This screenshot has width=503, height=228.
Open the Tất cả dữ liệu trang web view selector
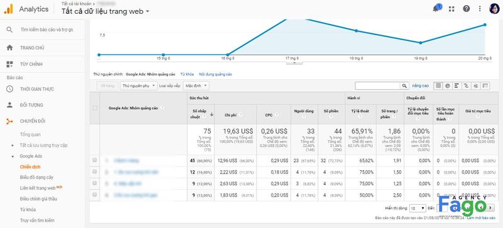[106, 11]
